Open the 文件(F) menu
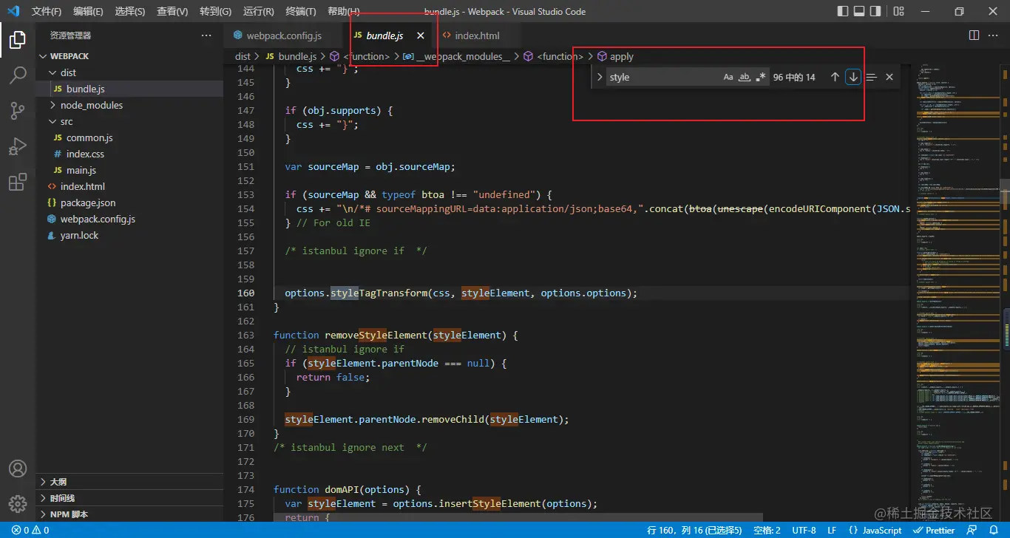Screen dimensions: 1010x538 pos(47,11)
